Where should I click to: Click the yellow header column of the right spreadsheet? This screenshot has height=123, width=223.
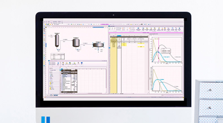point(113,65)
